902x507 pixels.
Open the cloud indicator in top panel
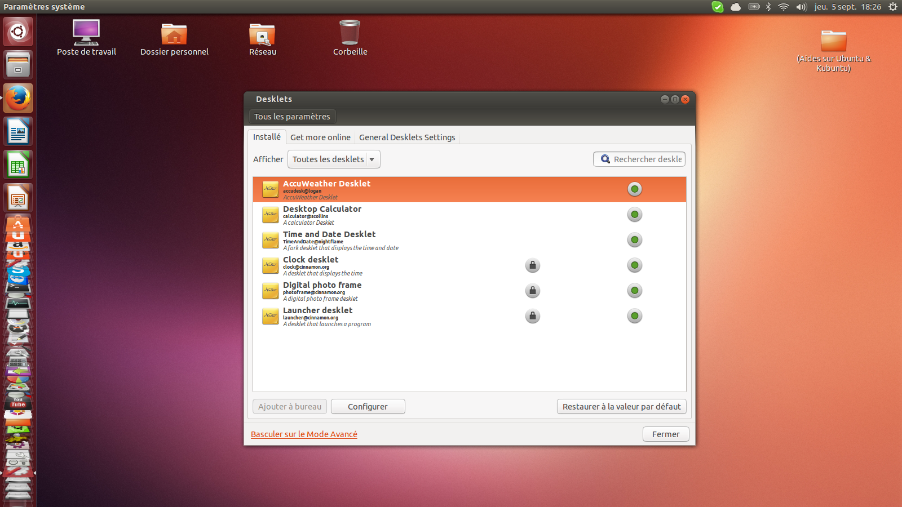[736, 7]
